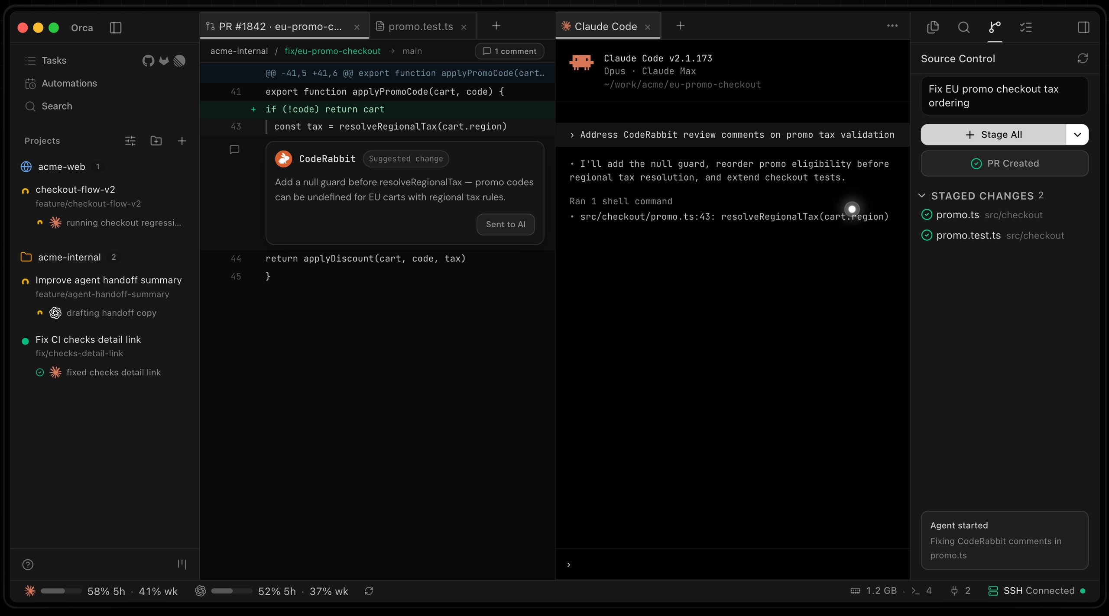
Task: Click the PR Created button
Action: point(1004,164)
